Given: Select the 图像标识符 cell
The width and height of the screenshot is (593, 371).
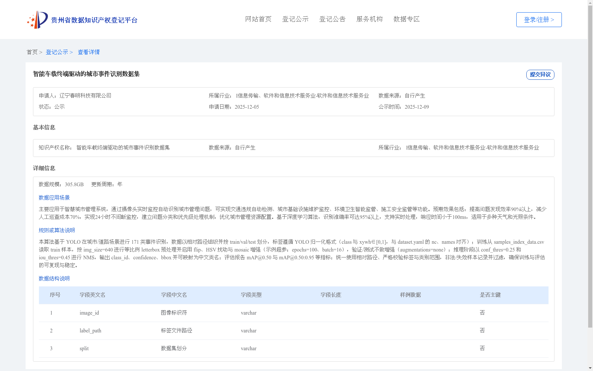Looking at the screenshot, I should click(174, 313).
